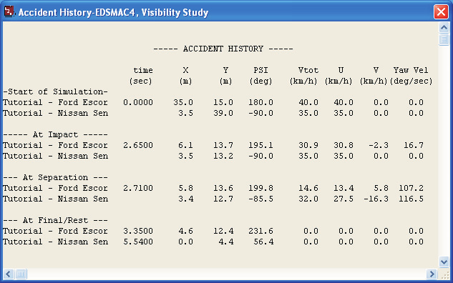Click the At Impact section label

point(55,135)
